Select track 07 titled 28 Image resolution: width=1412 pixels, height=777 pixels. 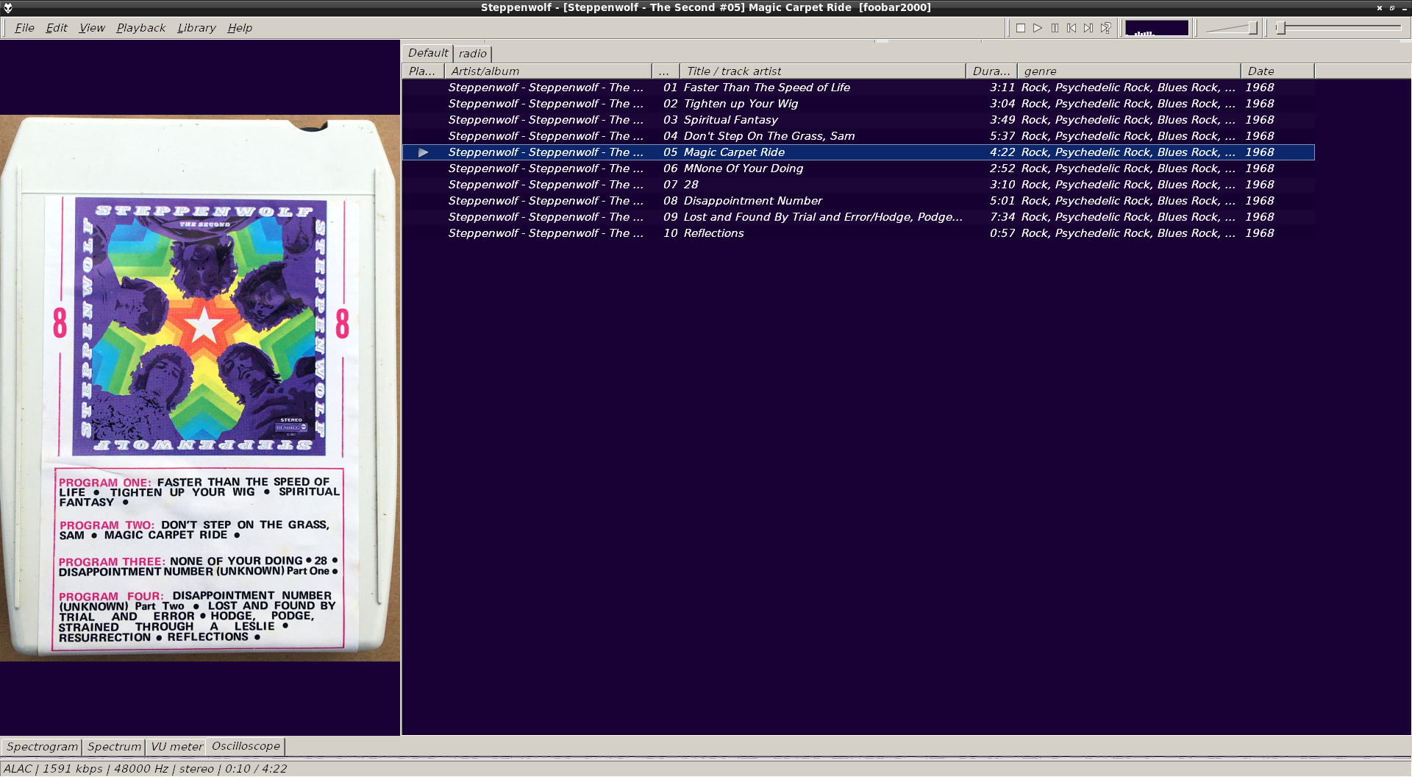point(858,185)
